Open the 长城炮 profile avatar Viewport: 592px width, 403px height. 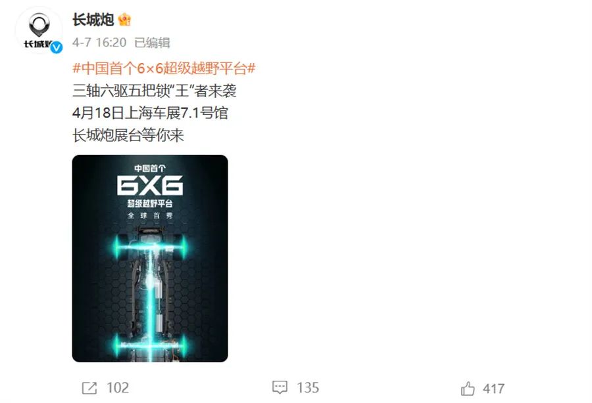(39, 30)
